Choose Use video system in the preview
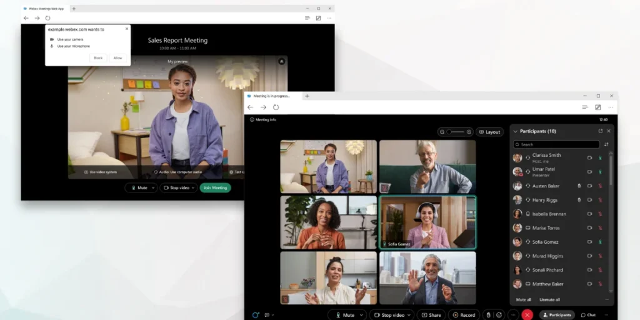 pos(101,172)
